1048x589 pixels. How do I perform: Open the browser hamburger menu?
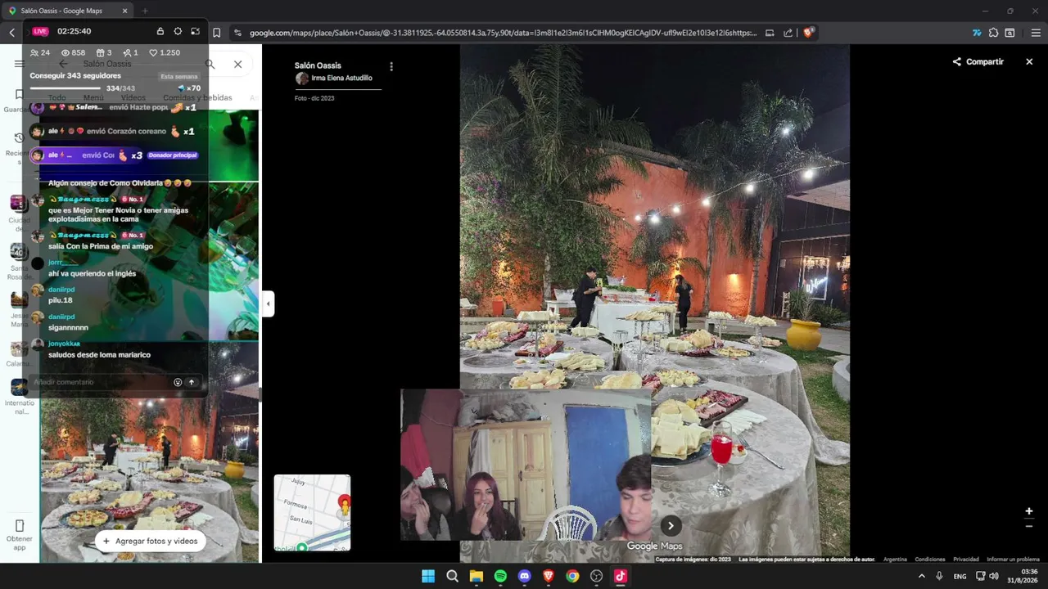(x=1036, y=33)
